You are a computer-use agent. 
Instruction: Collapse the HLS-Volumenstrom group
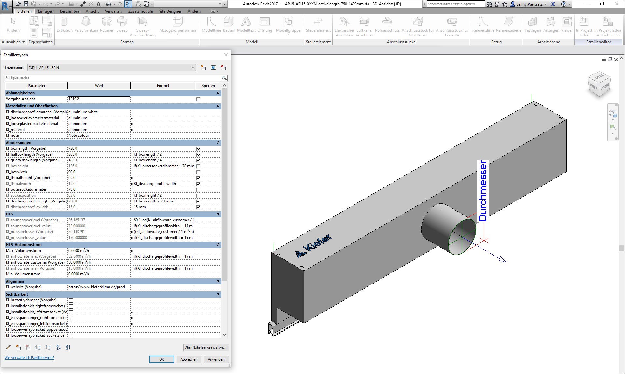click(x=218, y=245)
